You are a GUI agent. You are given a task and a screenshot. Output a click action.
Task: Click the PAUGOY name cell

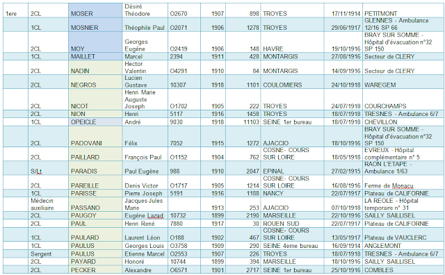(95, 215)
